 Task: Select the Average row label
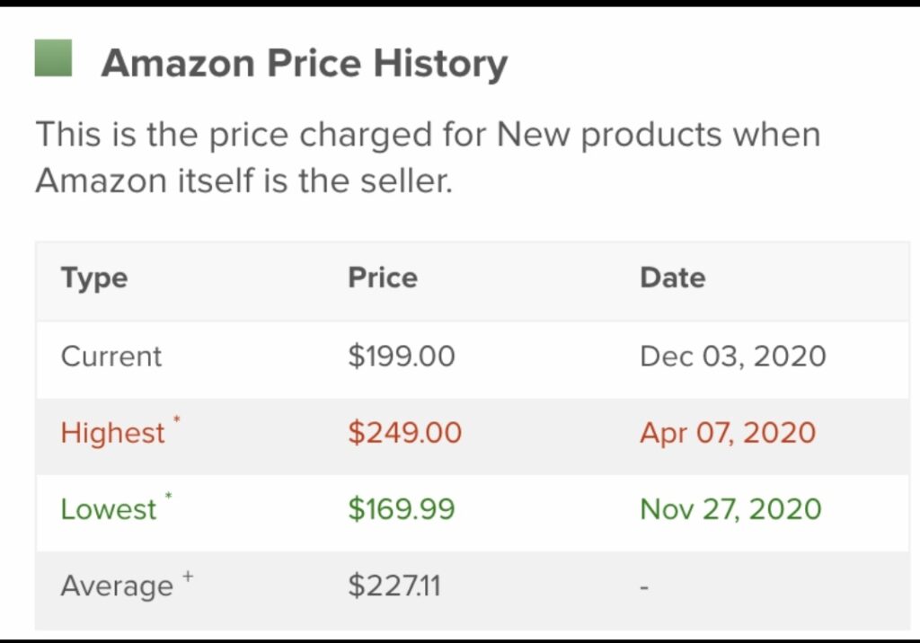(117, 586)
